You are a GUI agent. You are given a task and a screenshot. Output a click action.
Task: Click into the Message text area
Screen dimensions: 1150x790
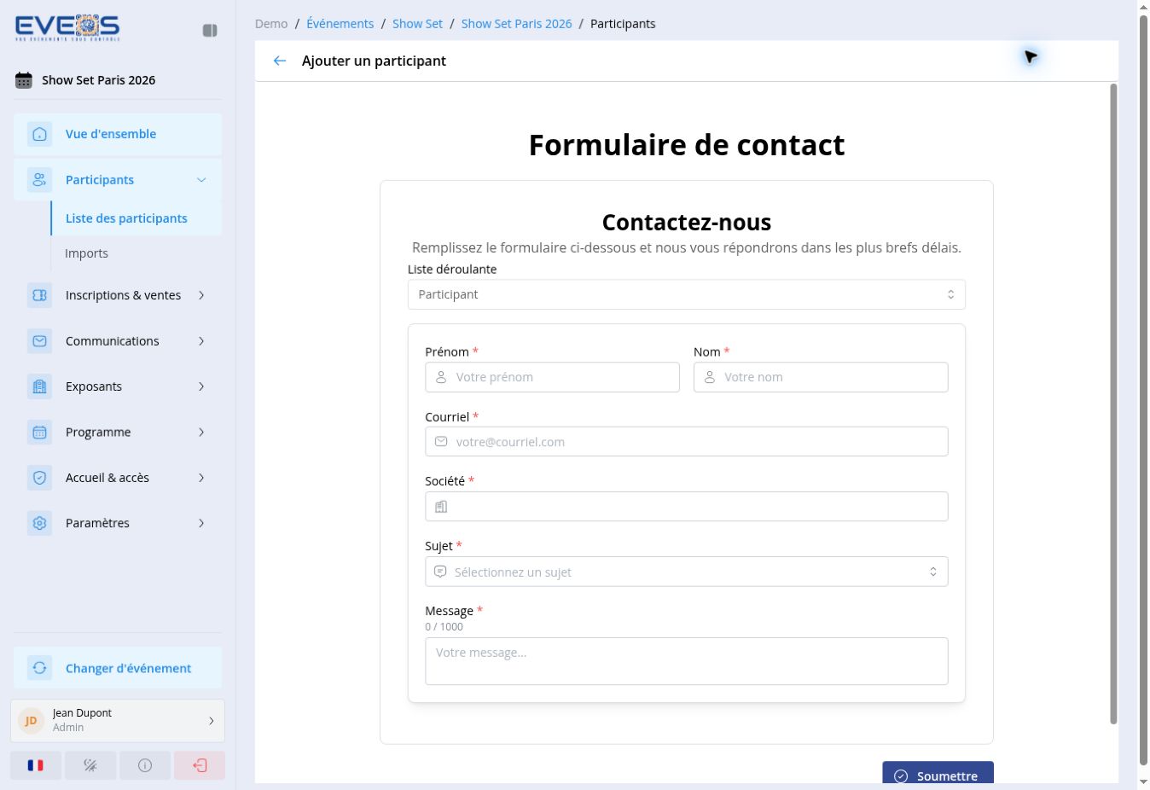tap(687, 661)
